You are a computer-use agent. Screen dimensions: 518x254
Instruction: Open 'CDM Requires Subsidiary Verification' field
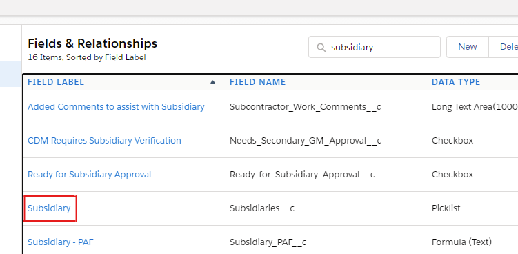pyautogui.click(x=104, y=141)
